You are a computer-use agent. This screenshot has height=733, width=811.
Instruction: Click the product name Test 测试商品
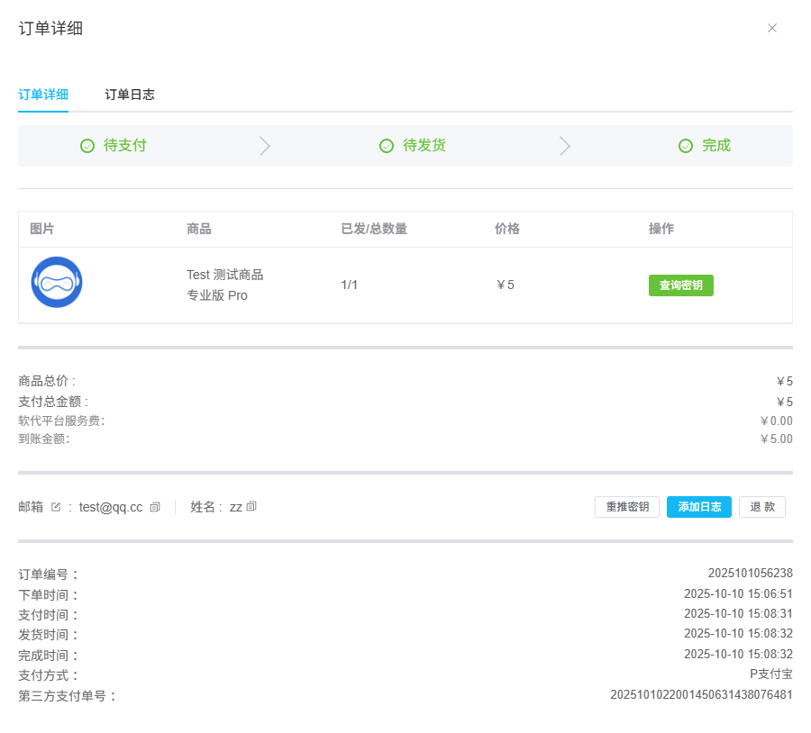pyautogui.click(x=225, y=275)
